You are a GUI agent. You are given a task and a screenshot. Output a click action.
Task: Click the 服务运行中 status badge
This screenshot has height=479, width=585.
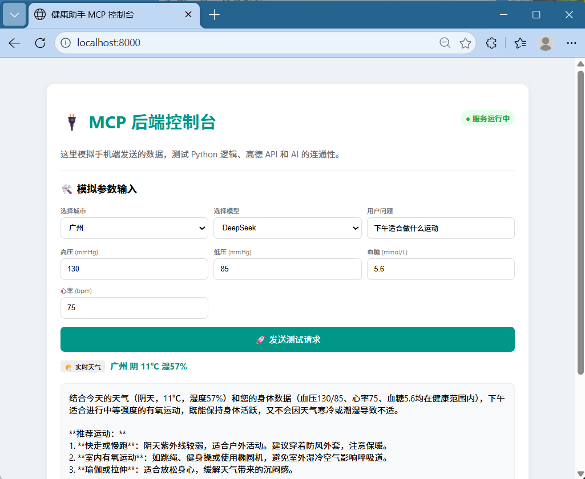487,119
